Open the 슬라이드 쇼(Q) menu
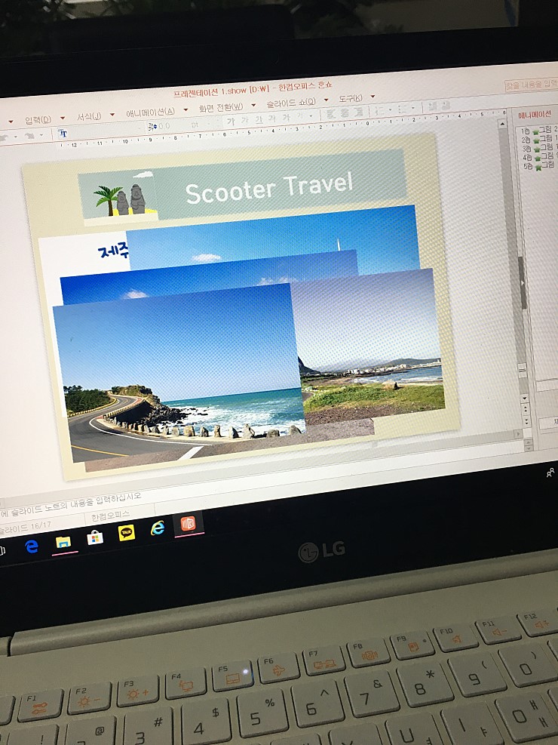This screenshot has width=558, height=745. click(291, 103)
